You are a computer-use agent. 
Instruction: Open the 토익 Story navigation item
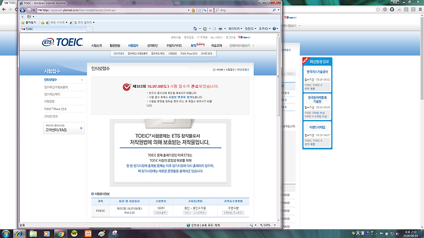198,45
